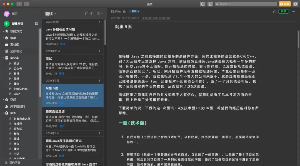Click the 创建日期 created date text

[x=125, y=18]
